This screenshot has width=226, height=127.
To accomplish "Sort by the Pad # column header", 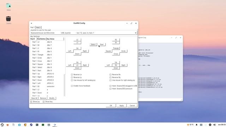I will (34, 39).
